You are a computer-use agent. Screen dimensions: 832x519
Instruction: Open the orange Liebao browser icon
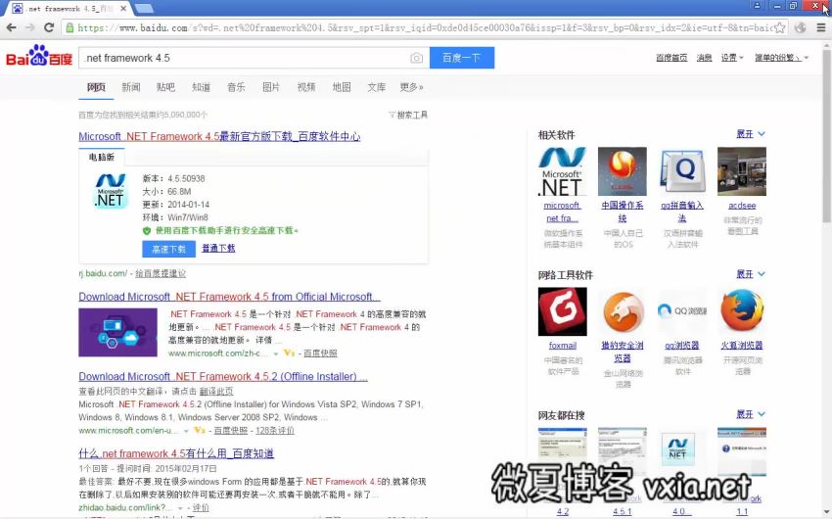click(622, 311)
